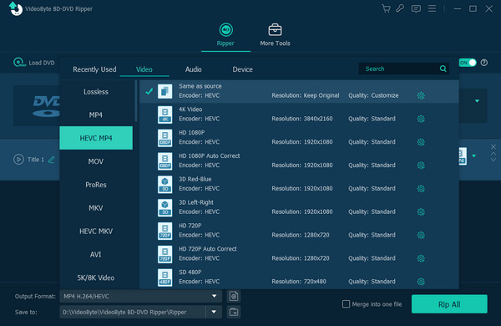Switch to the Audio tab
Viewport: 501px width, 326px height.
click(194, 69)
